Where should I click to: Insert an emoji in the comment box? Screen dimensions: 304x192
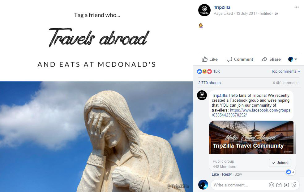click(272, 185)
